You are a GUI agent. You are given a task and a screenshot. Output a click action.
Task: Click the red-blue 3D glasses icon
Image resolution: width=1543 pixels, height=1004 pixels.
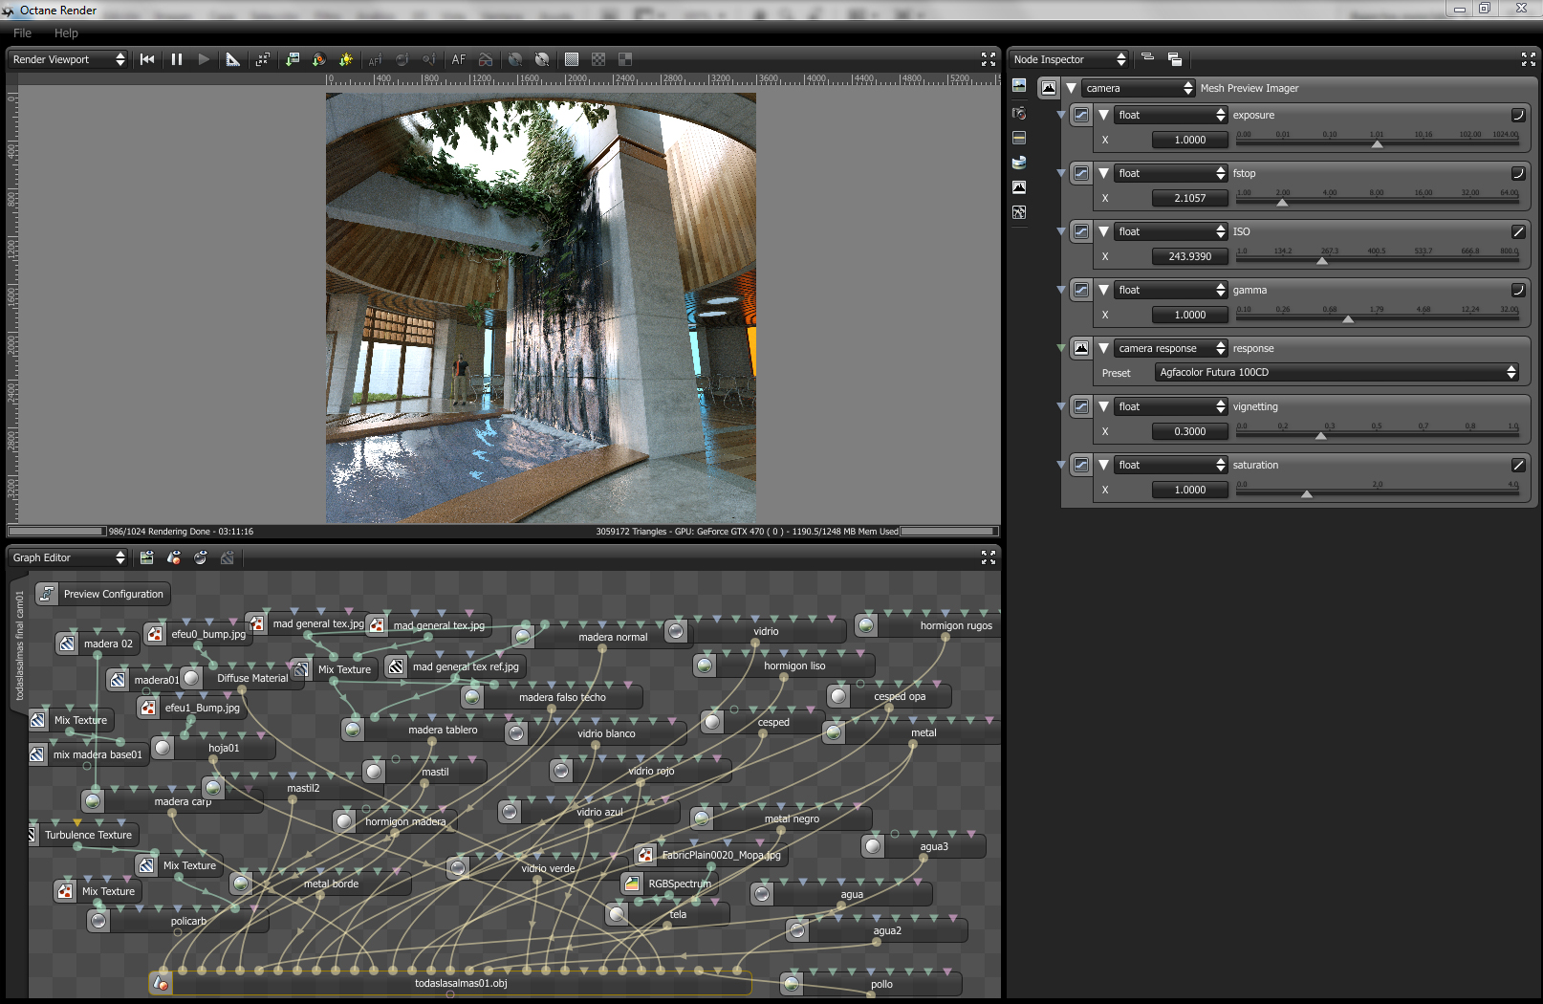click(x=486, y=59)
